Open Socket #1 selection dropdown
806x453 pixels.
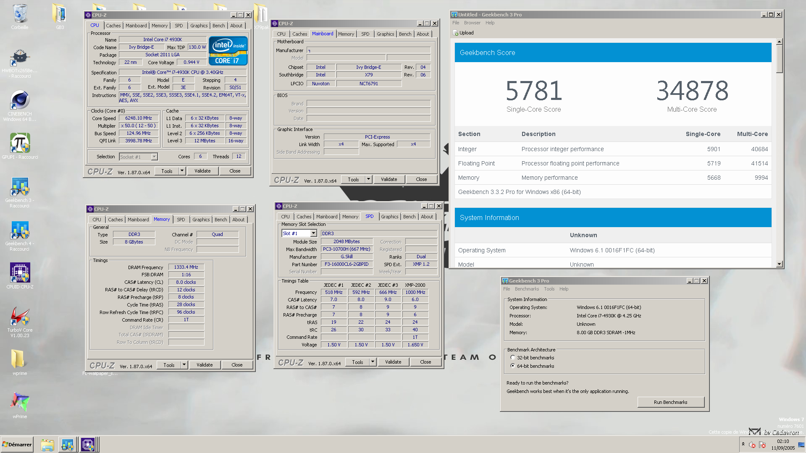click(154, 157)
